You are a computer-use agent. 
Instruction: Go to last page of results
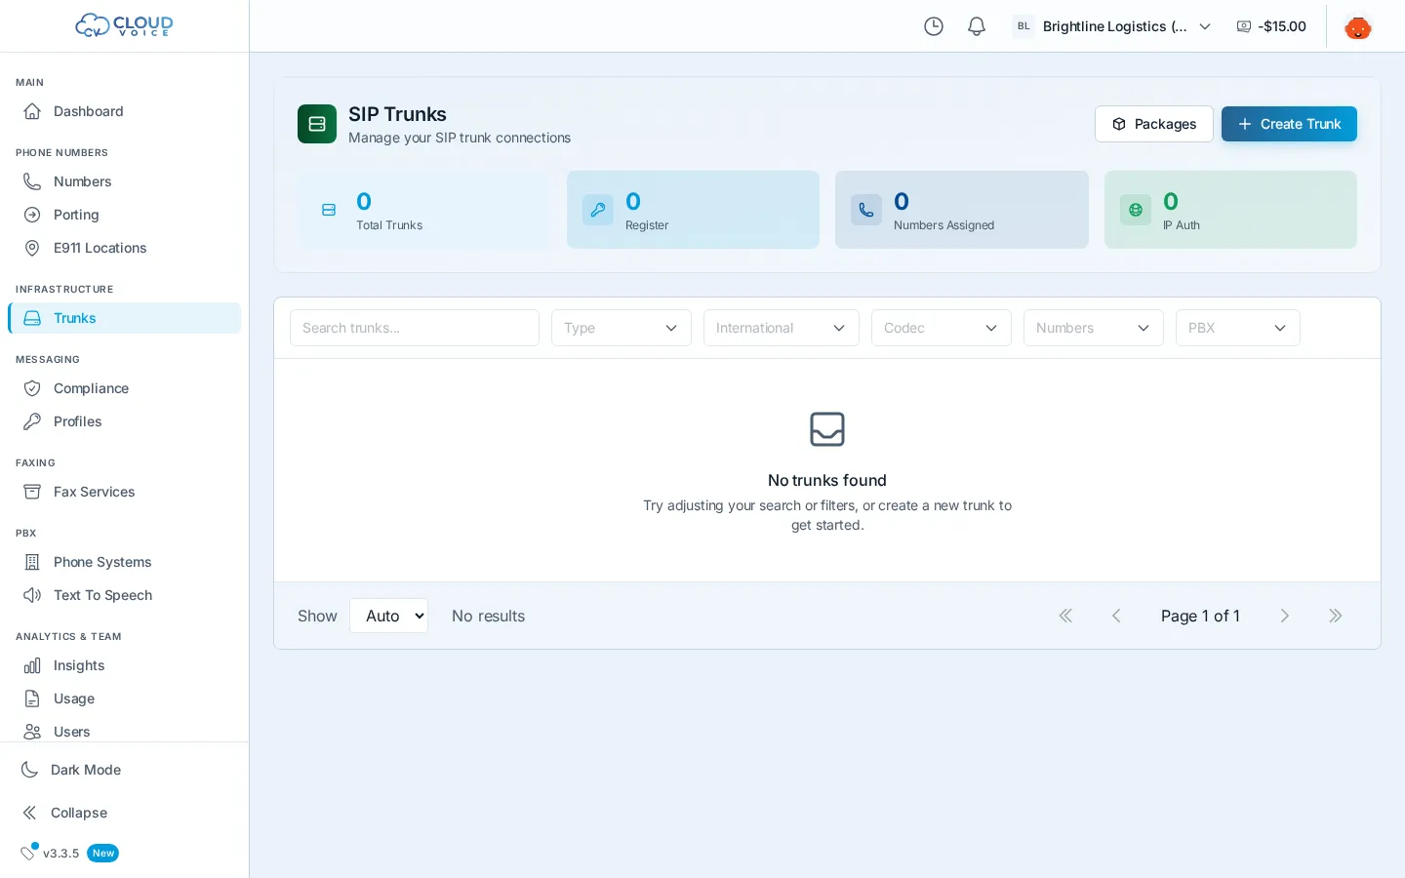[x=1336, y=616]
